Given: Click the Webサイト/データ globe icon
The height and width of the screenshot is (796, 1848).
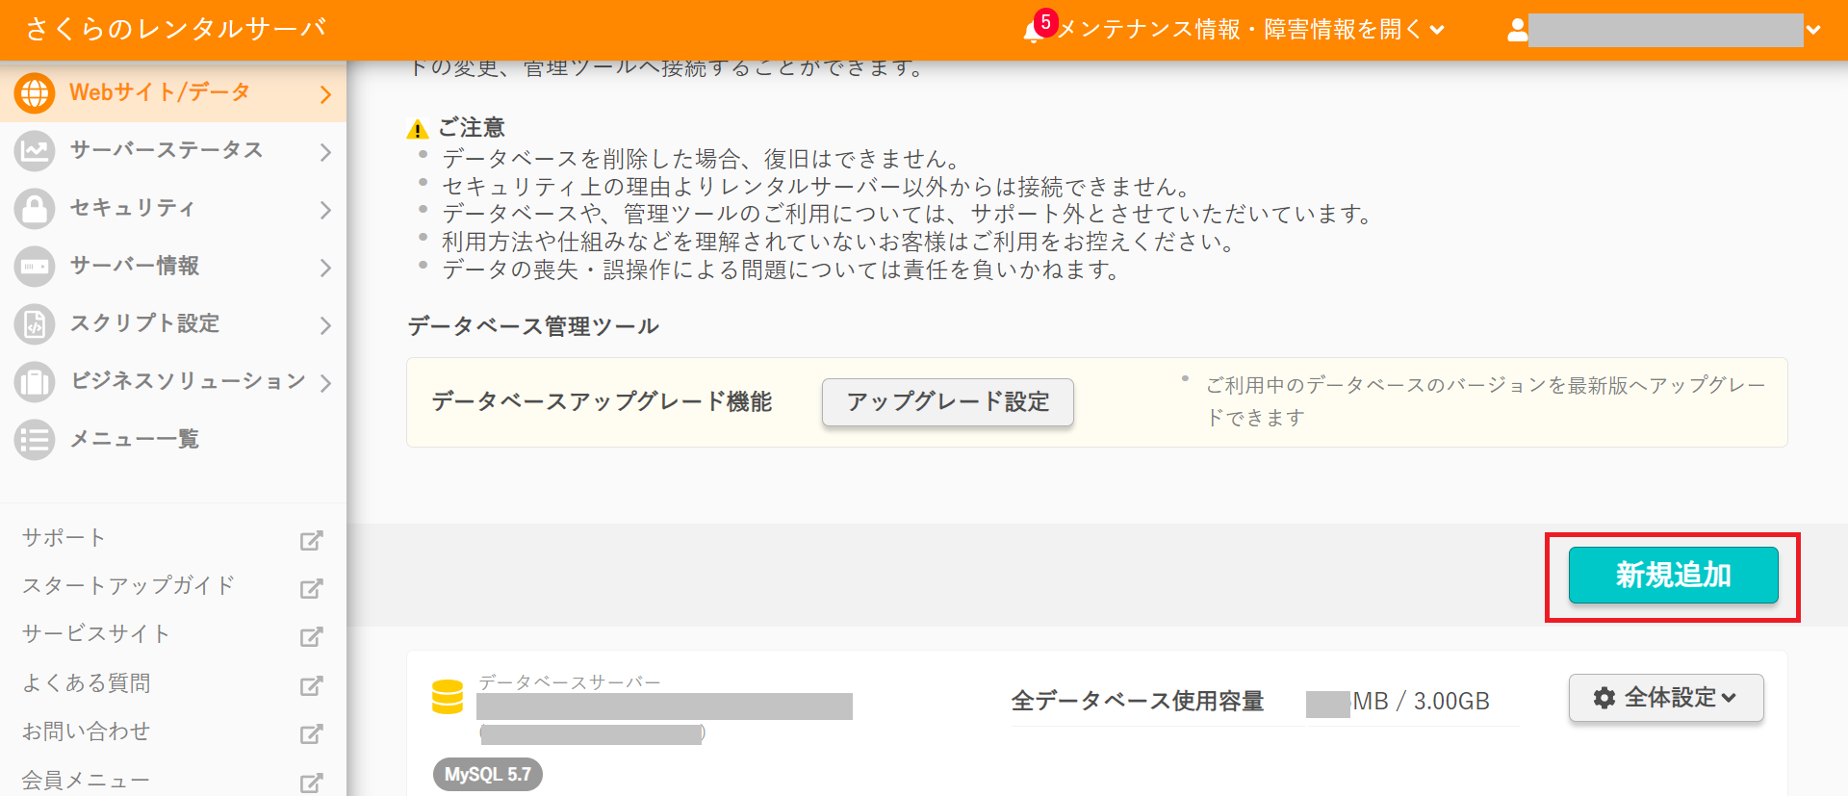Looking at the screenshot, I should [x=35, y=93].
